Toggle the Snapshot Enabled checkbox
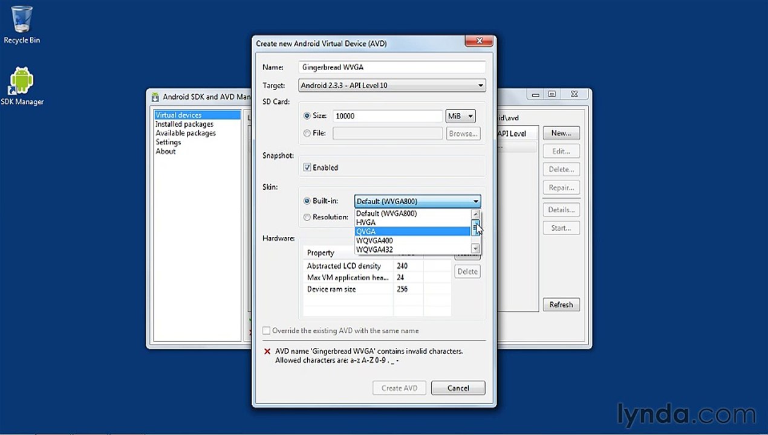Image resolution: width=768 pixels, height=435 pixels. click(307, 167)
